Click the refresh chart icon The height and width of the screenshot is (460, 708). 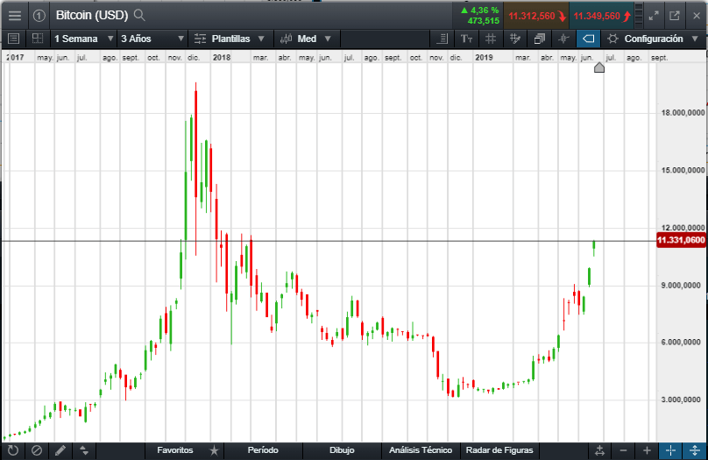[13, 450]
